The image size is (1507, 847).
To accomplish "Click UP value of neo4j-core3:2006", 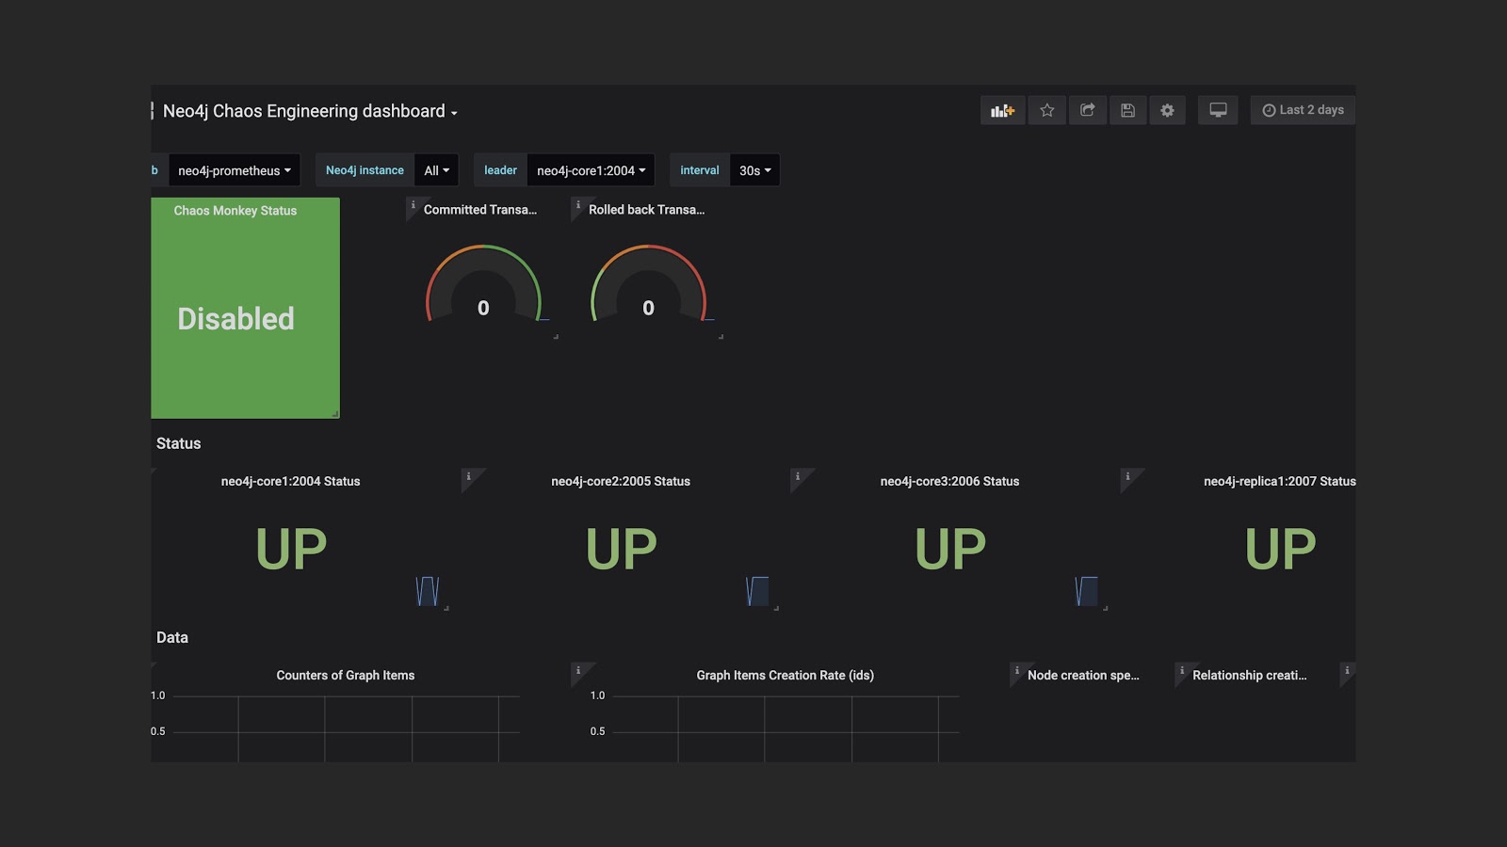I will click(x=950, y=550).
